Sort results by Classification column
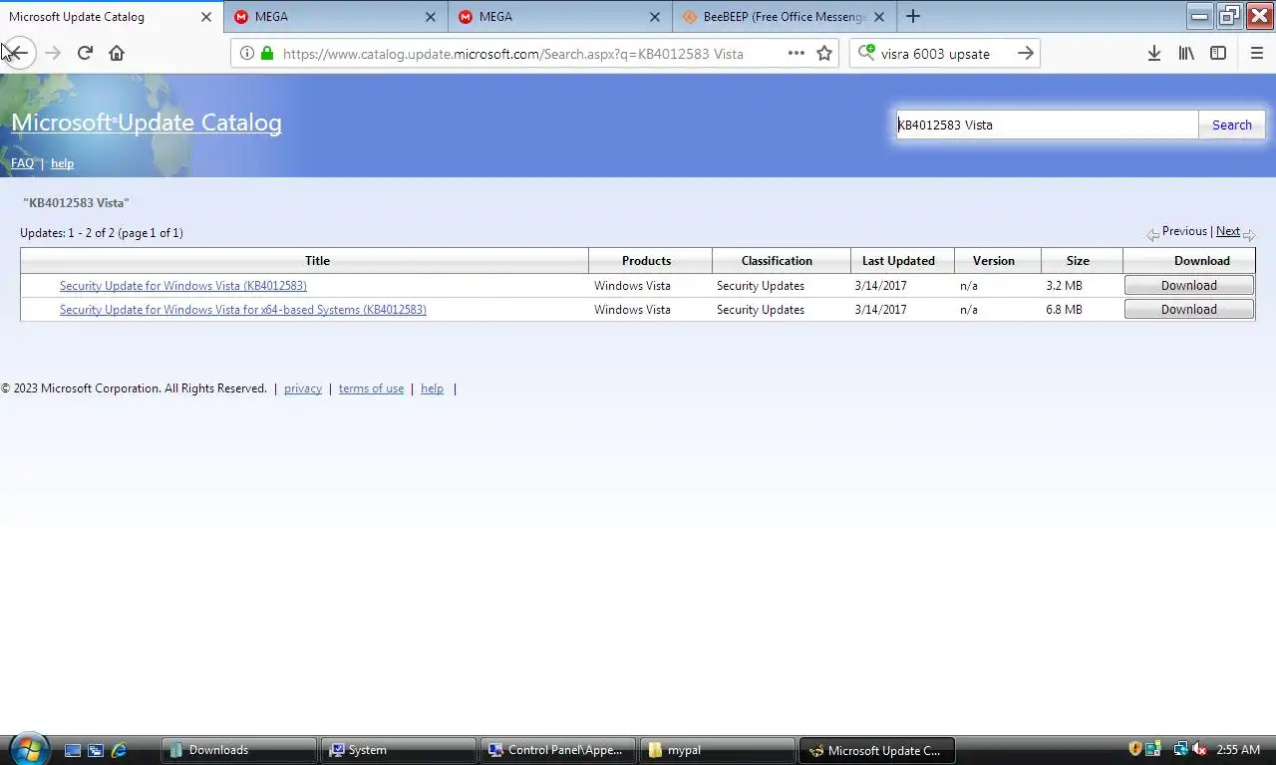Screen dimensions: 1276x765 tap(777, 261)
